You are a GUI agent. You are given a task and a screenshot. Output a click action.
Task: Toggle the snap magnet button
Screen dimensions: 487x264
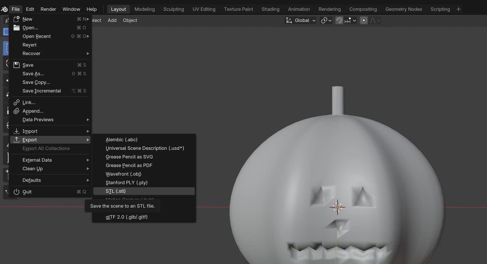coord(339,20)
